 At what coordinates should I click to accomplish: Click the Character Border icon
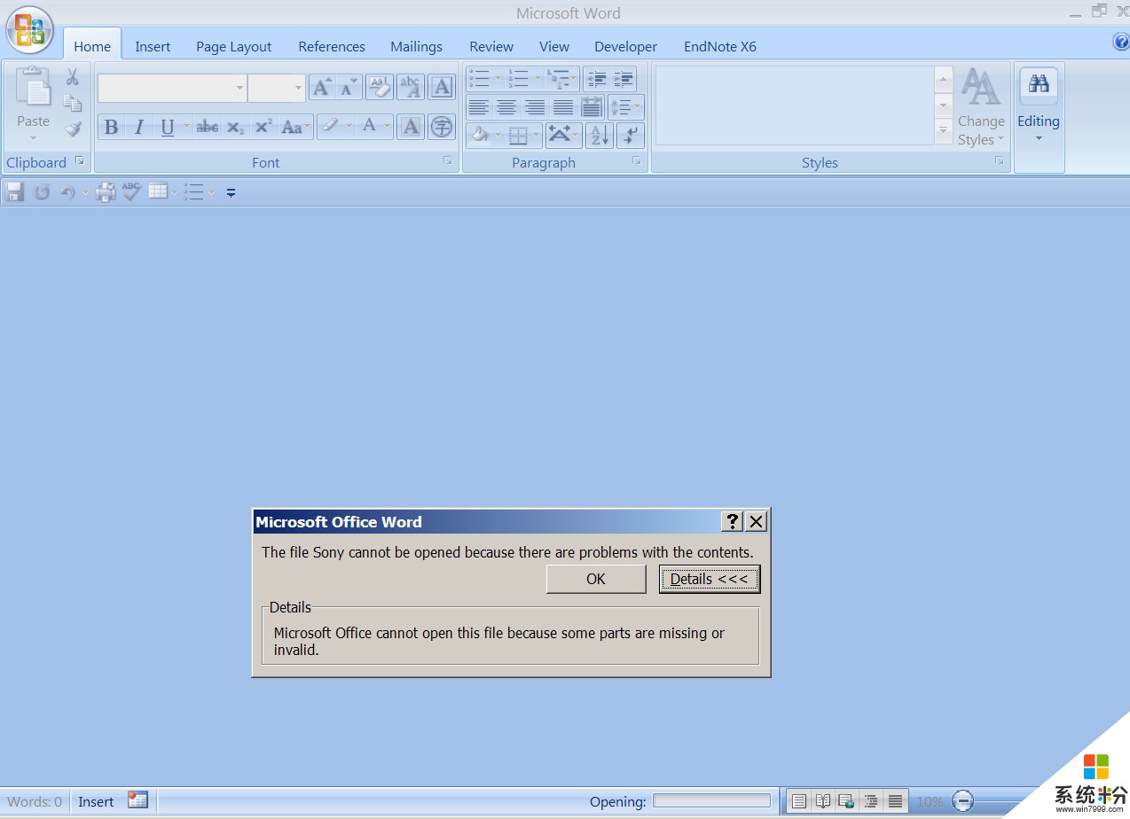pyautogui.click(x=442, y=87)
